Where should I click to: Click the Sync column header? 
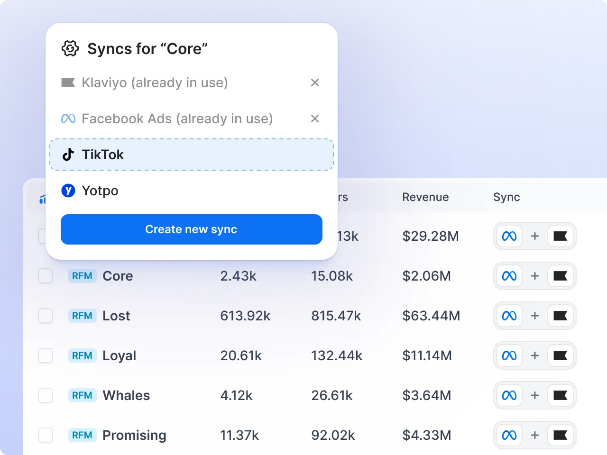click(506, 197)
